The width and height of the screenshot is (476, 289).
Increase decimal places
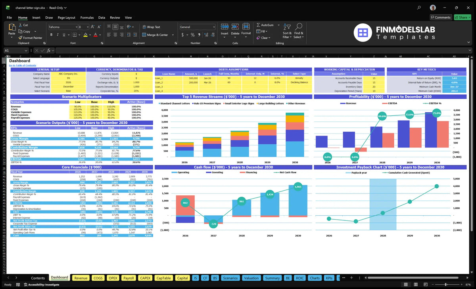pos(206,35)
